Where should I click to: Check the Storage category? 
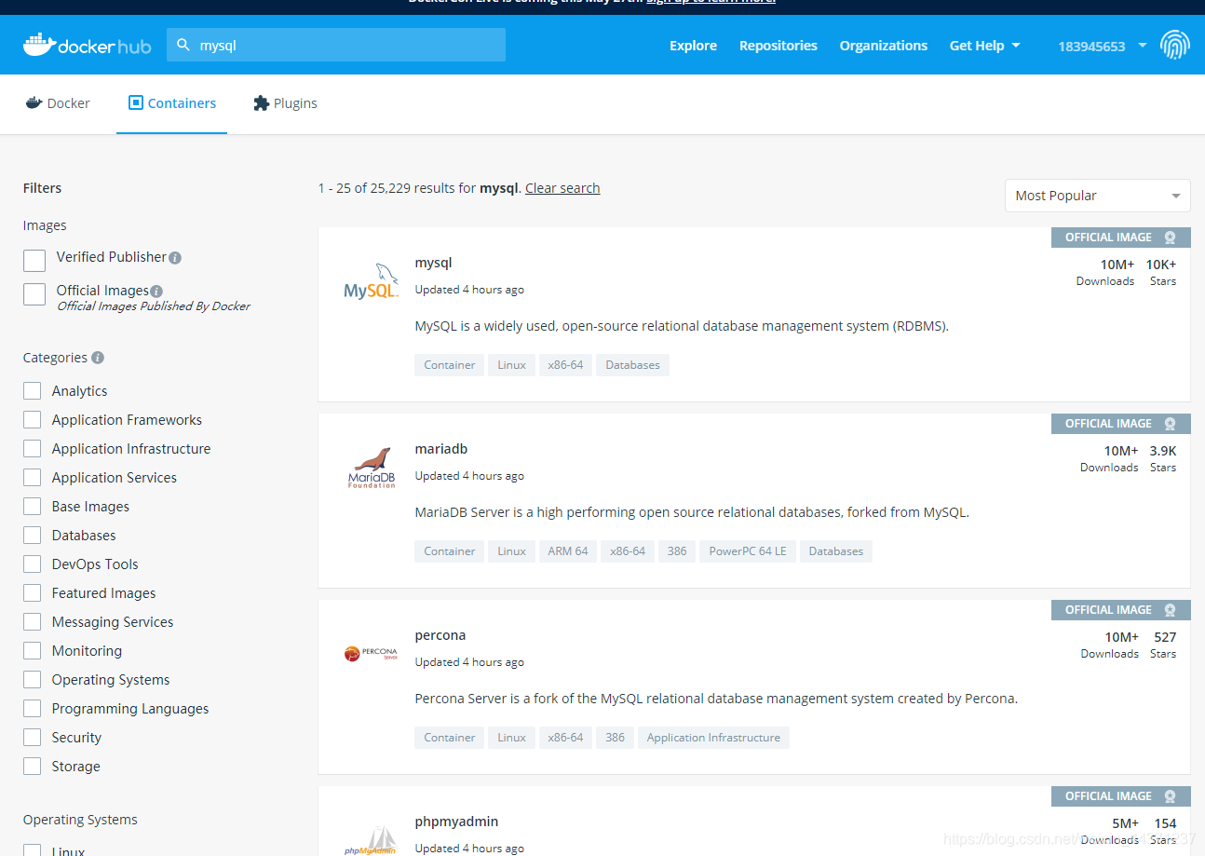(33, 766)
